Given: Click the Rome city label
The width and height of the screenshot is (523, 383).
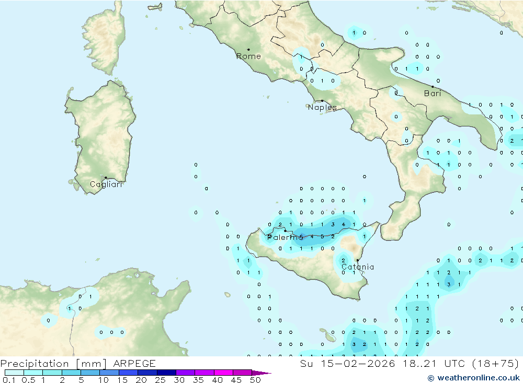Looking at the screenshot, I should tap(248, 56).
